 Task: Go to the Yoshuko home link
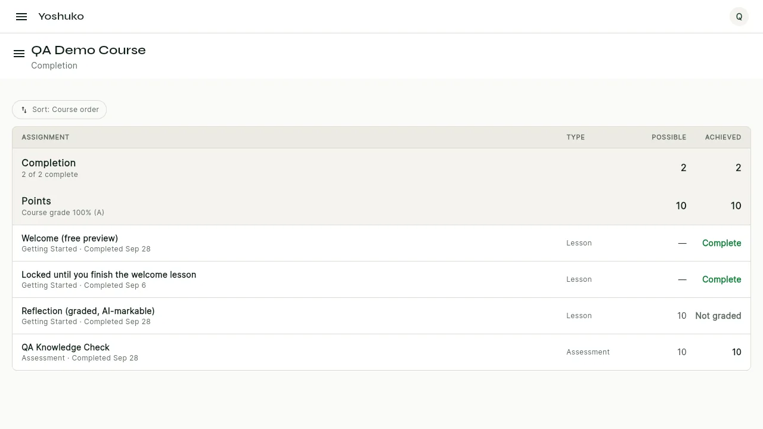(x=61, y=17)
